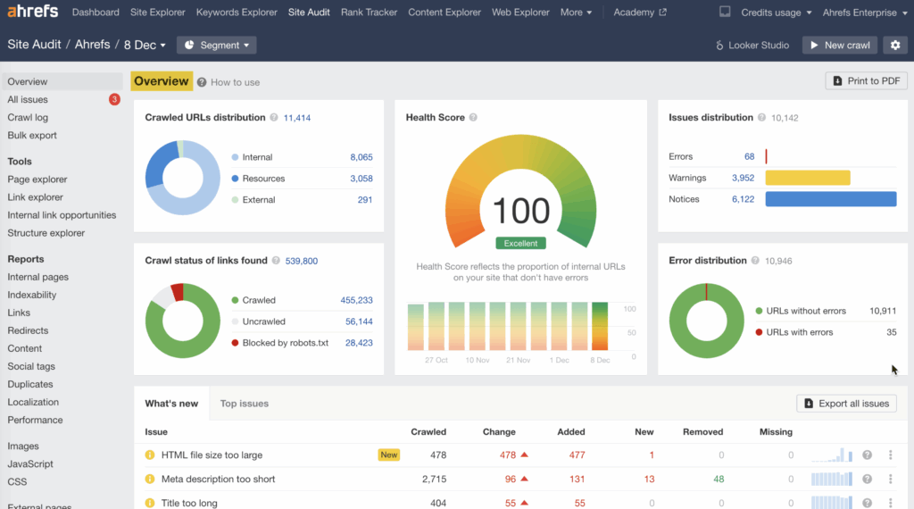Screen dimensions: 914x509
Task: Open Keywords Explorer
Action: [237, 12]
